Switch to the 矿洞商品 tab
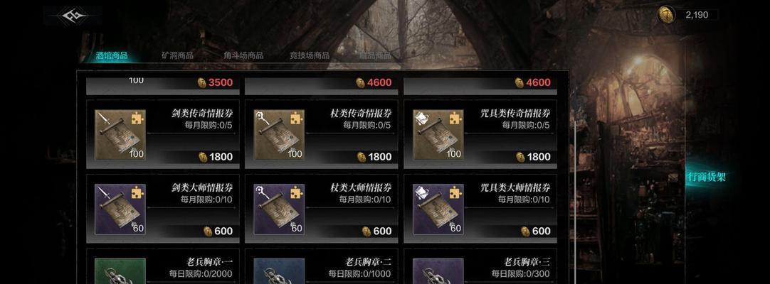 (x=177, y=56)
